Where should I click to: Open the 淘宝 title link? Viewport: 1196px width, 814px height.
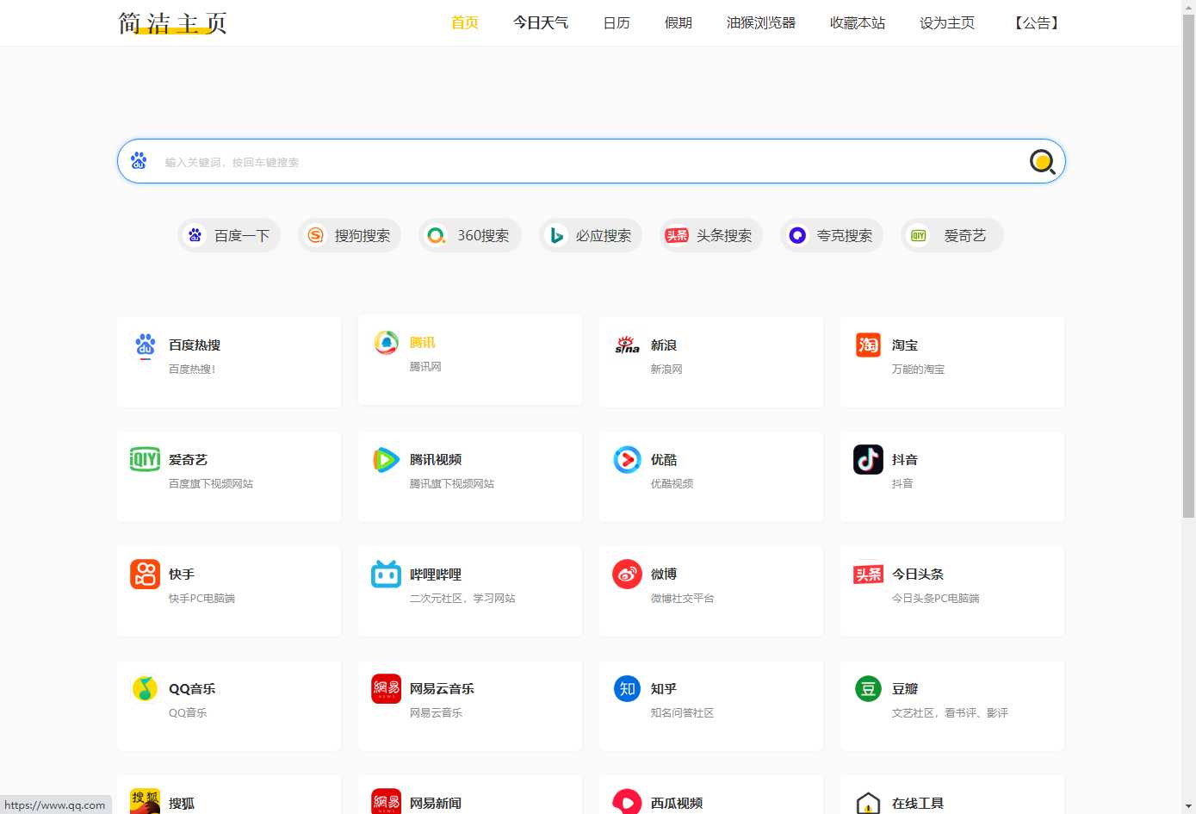905,345
